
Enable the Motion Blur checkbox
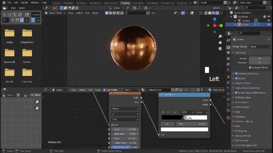click(236, 98)
